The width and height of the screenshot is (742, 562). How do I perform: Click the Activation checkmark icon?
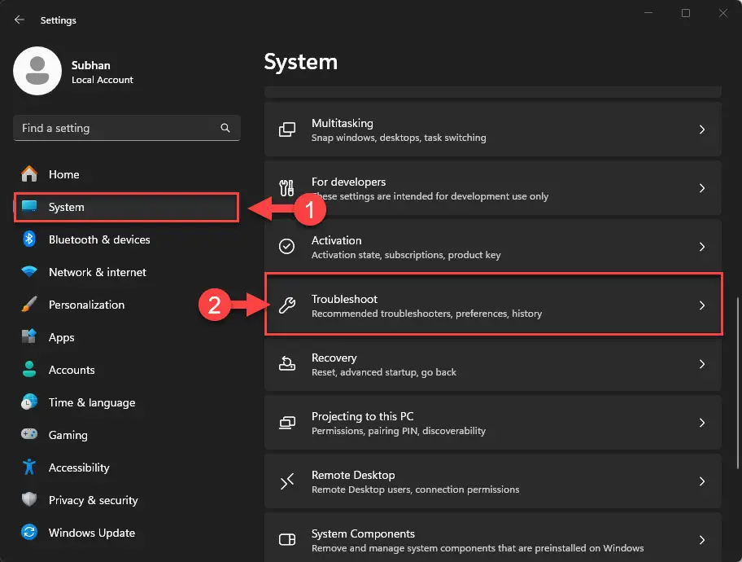(286, 247)
